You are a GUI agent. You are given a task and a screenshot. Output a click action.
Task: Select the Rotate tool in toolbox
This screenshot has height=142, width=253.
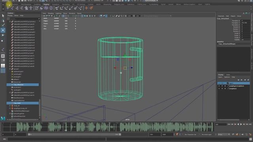pyautogui.click(x=3, y=35)
